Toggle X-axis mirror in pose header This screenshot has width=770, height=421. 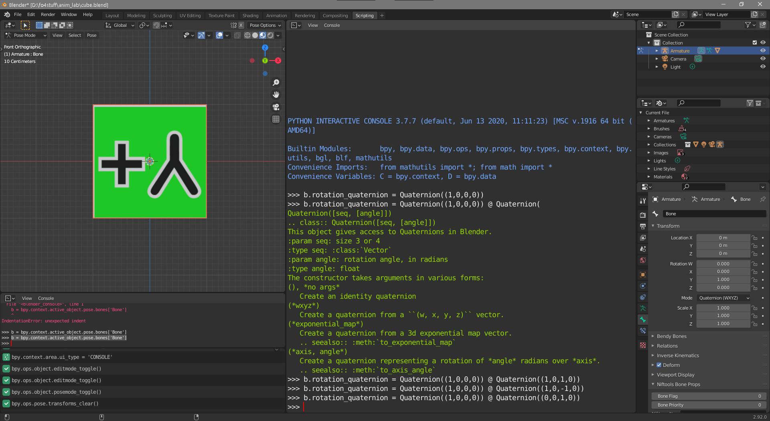tap(241, 25)
